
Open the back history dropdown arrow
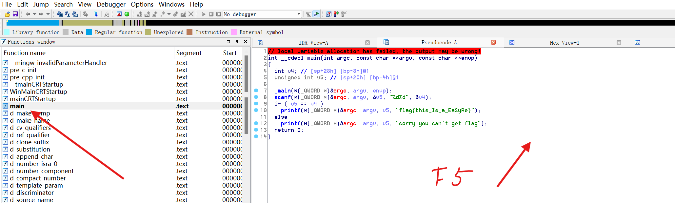tap(34, 14)
